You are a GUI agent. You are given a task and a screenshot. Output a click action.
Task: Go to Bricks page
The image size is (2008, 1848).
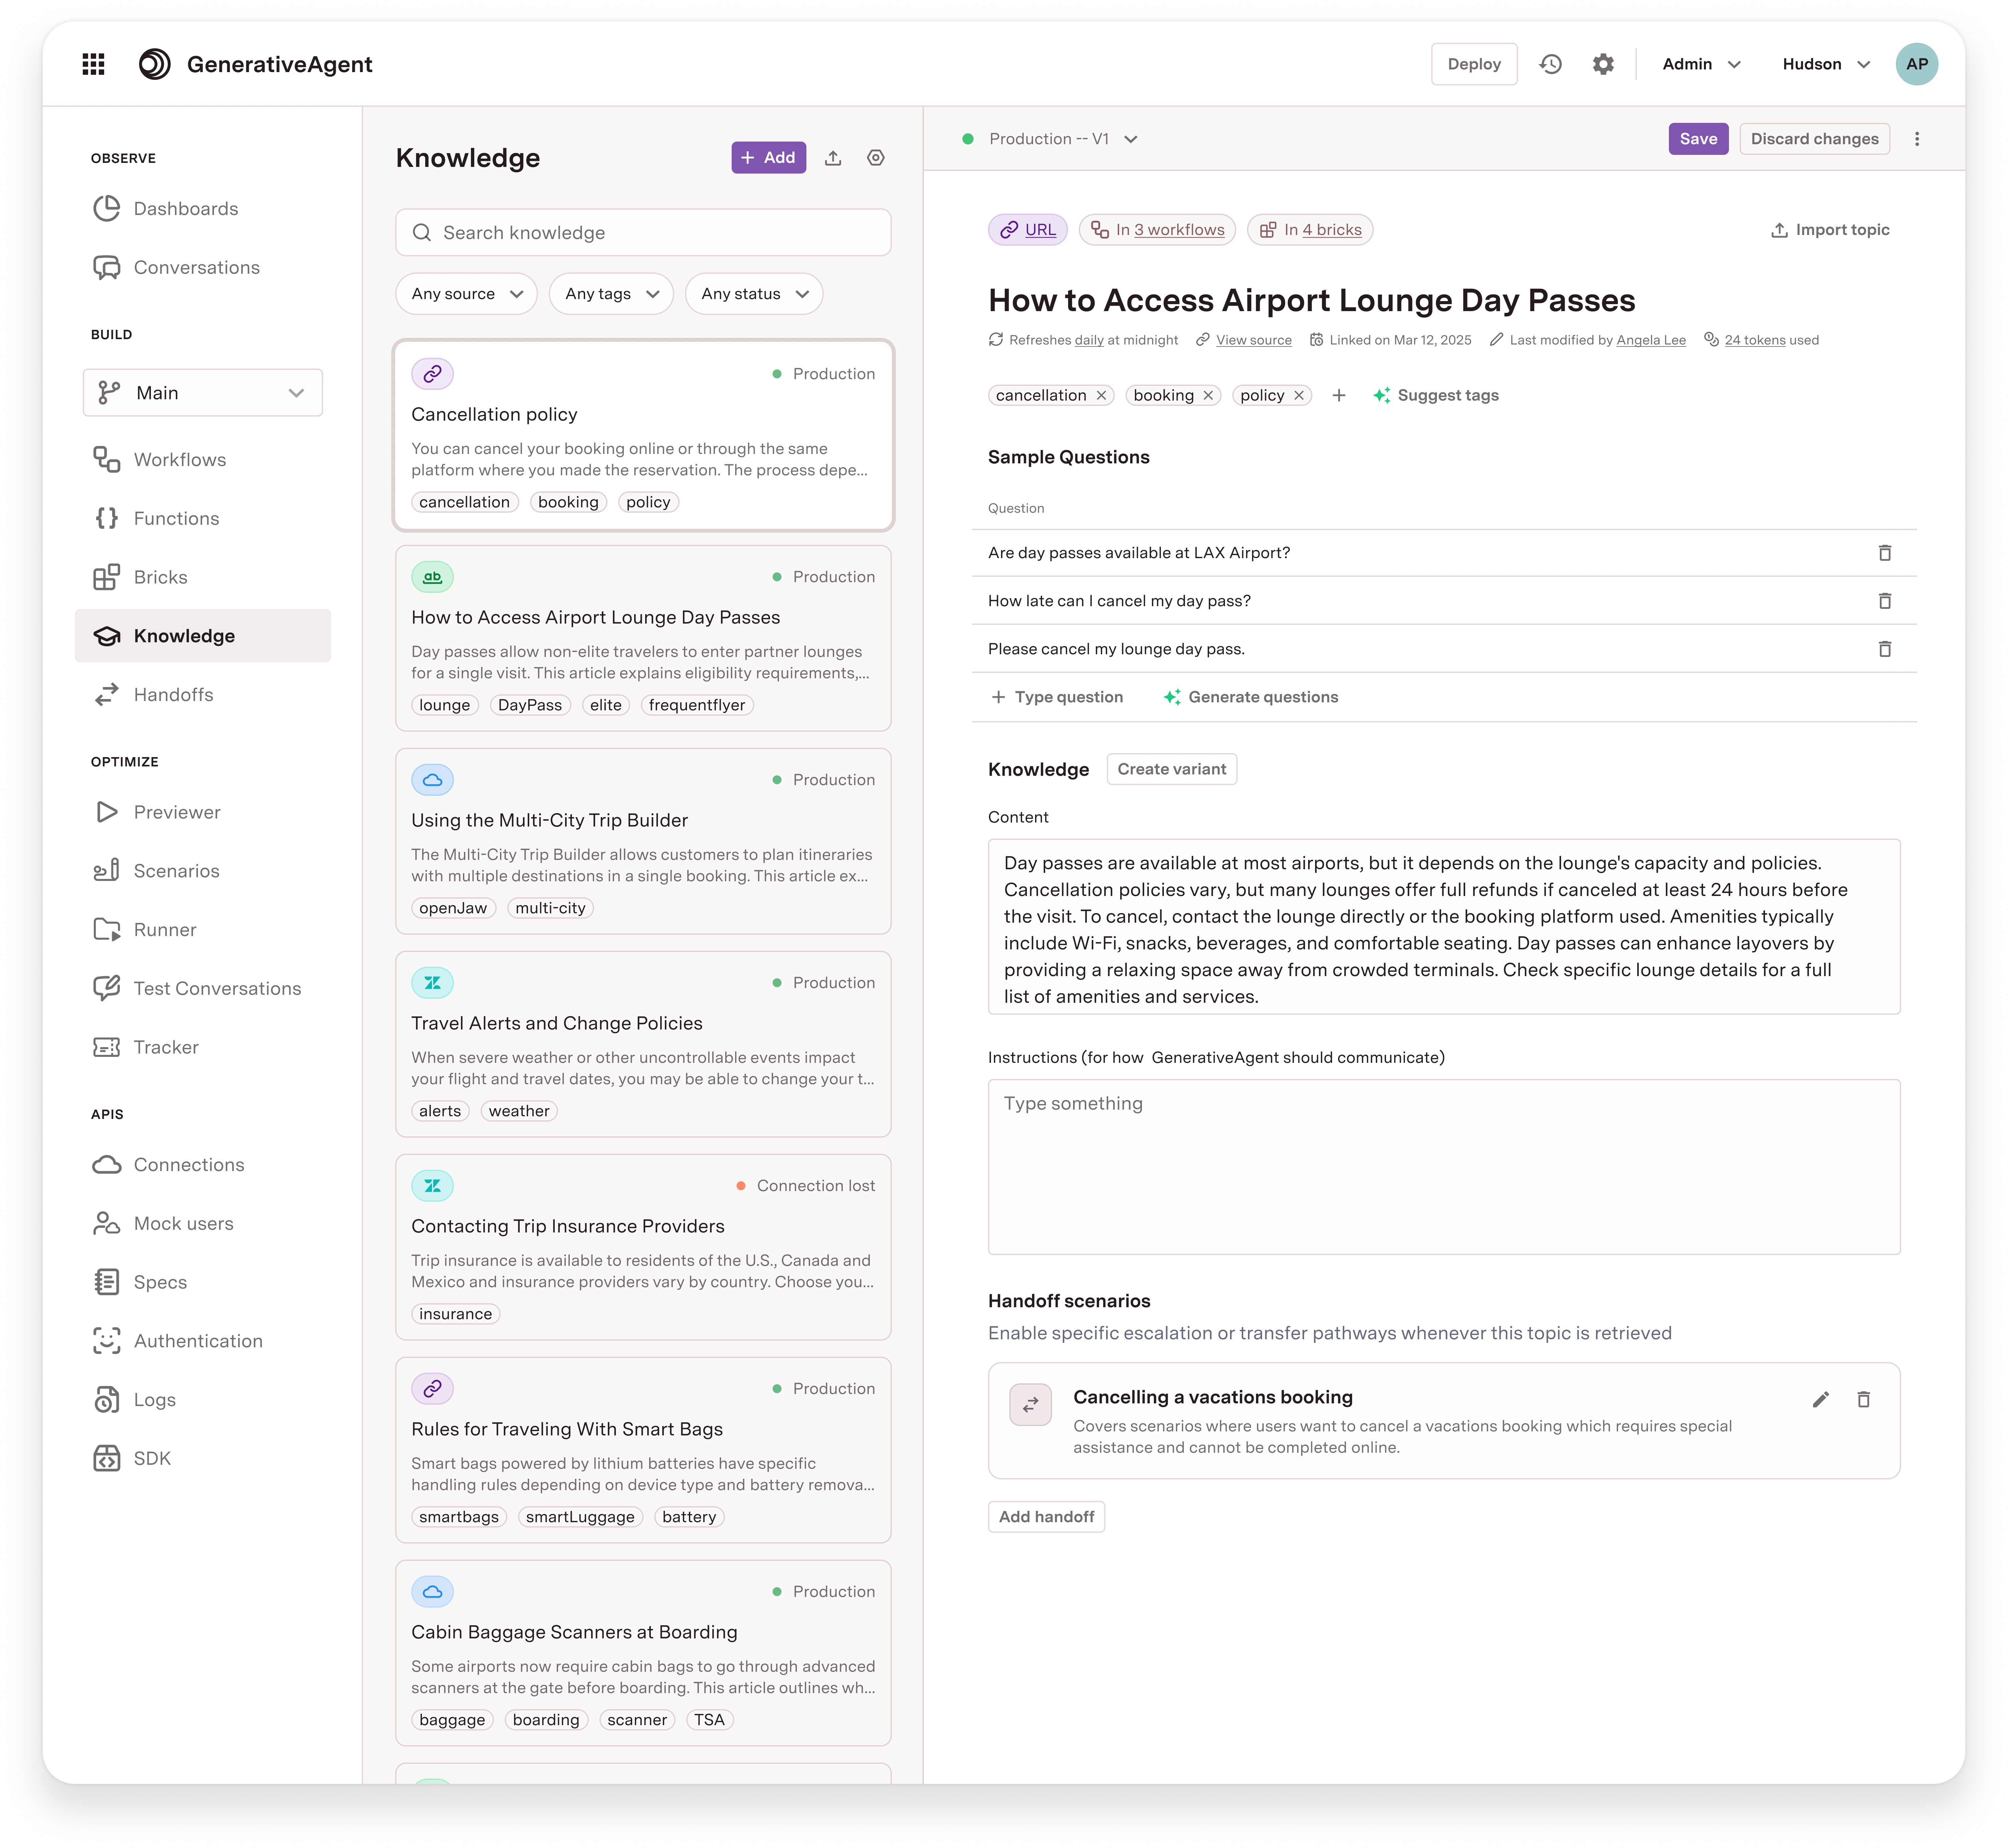click(x=140, y=578)
